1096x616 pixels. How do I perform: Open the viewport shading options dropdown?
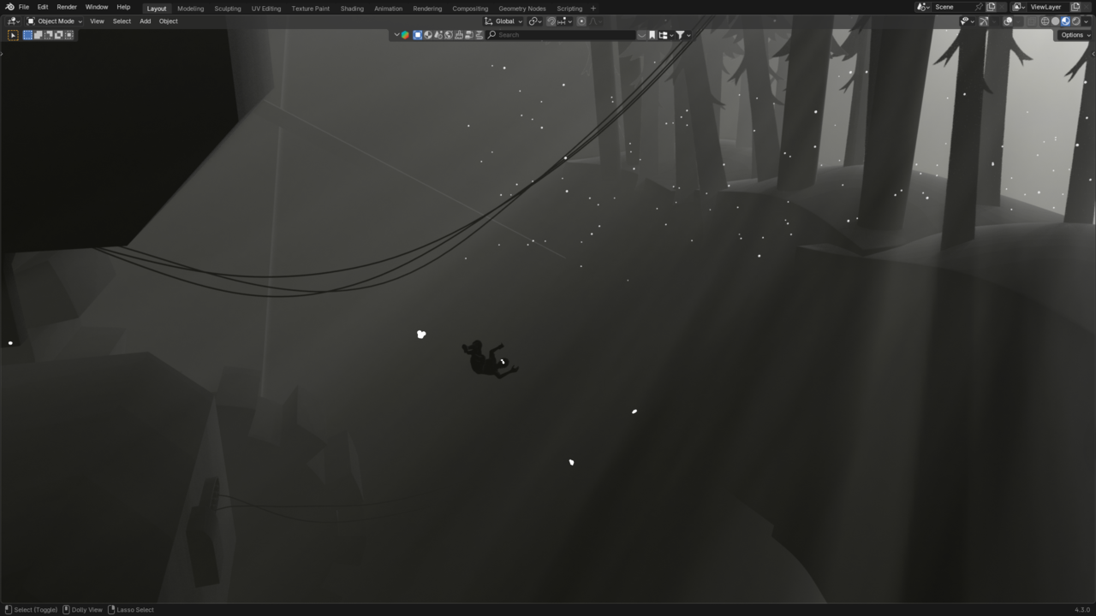pyautogui.click(x=1087, y=21)
